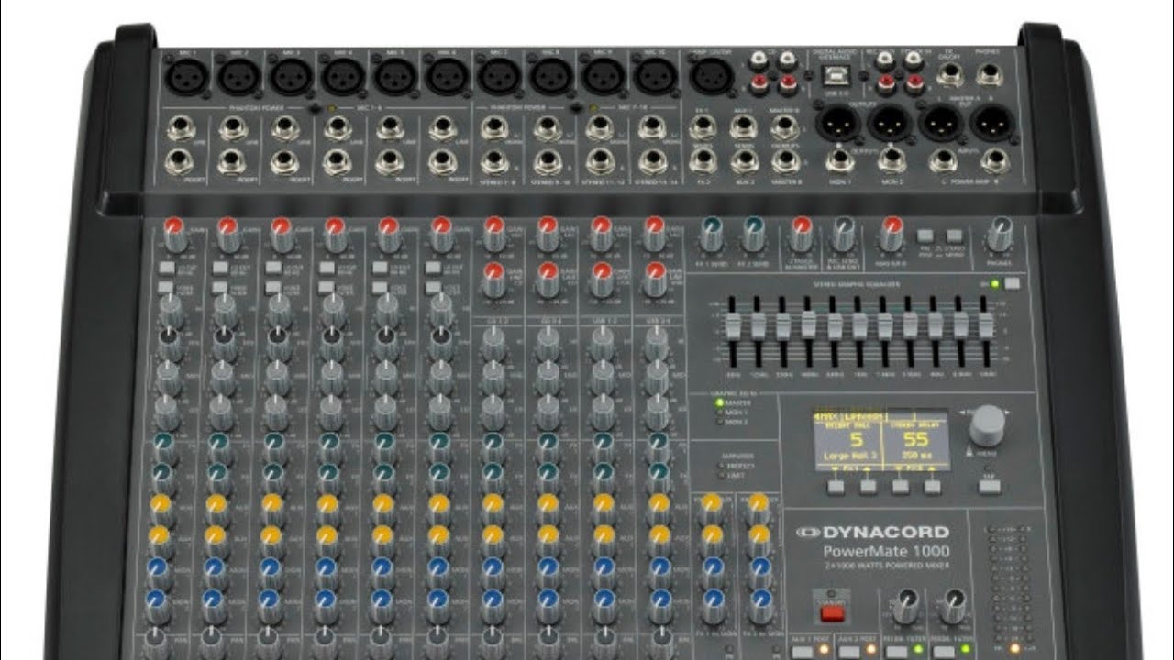Click the FX 2 SEND knob in master section
This screenshot has height=660, width=1174.
(x=754, y=233)
